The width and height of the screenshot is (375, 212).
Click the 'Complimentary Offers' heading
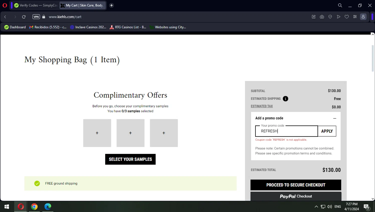click(x=130, y=95)
